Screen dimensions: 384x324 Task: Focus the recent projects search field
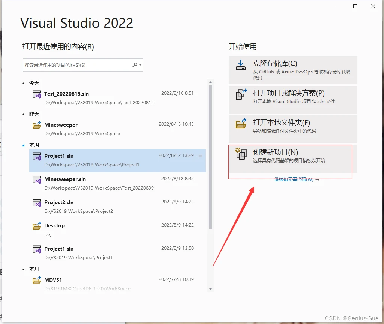pyautogui.click(x=83, y=65)
